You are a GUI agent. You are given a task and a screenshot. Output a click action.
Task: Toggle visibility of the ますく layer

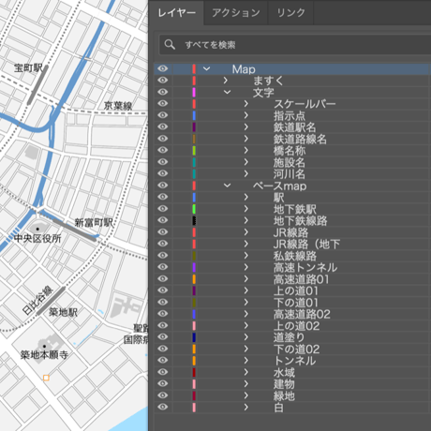tap(163, 81)
